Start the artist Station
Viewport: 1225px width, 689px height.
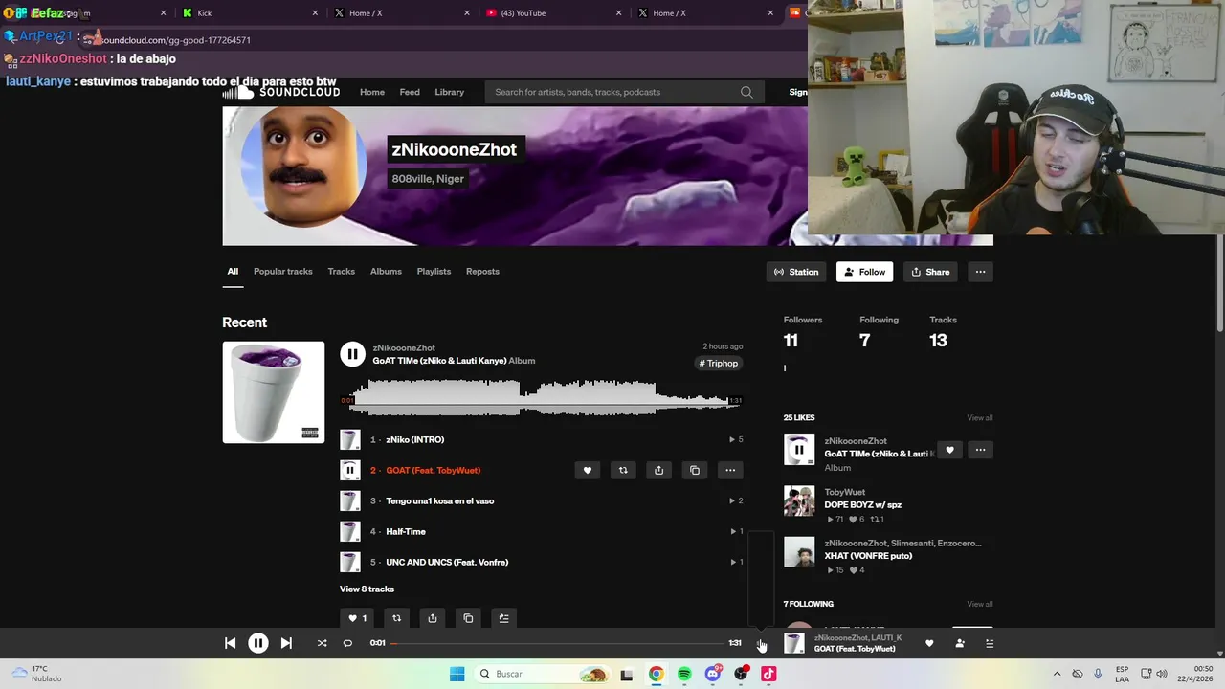click(796, 272)
